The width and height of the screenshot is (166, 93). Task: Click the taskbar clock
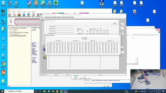(158, 91)
